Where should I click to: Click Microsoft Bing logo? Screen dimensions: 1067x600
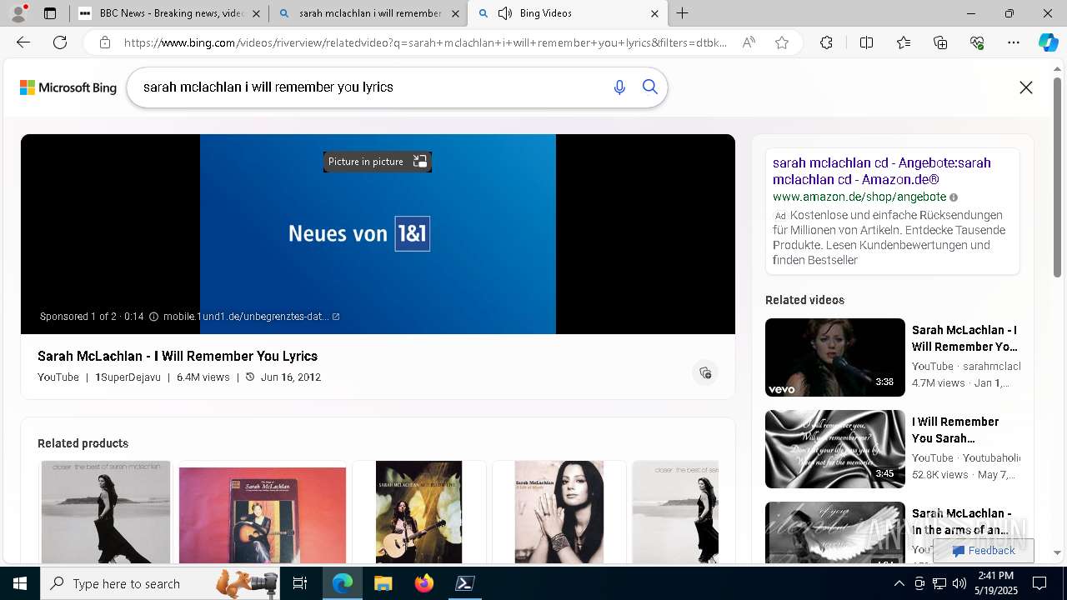coord(68,87)
